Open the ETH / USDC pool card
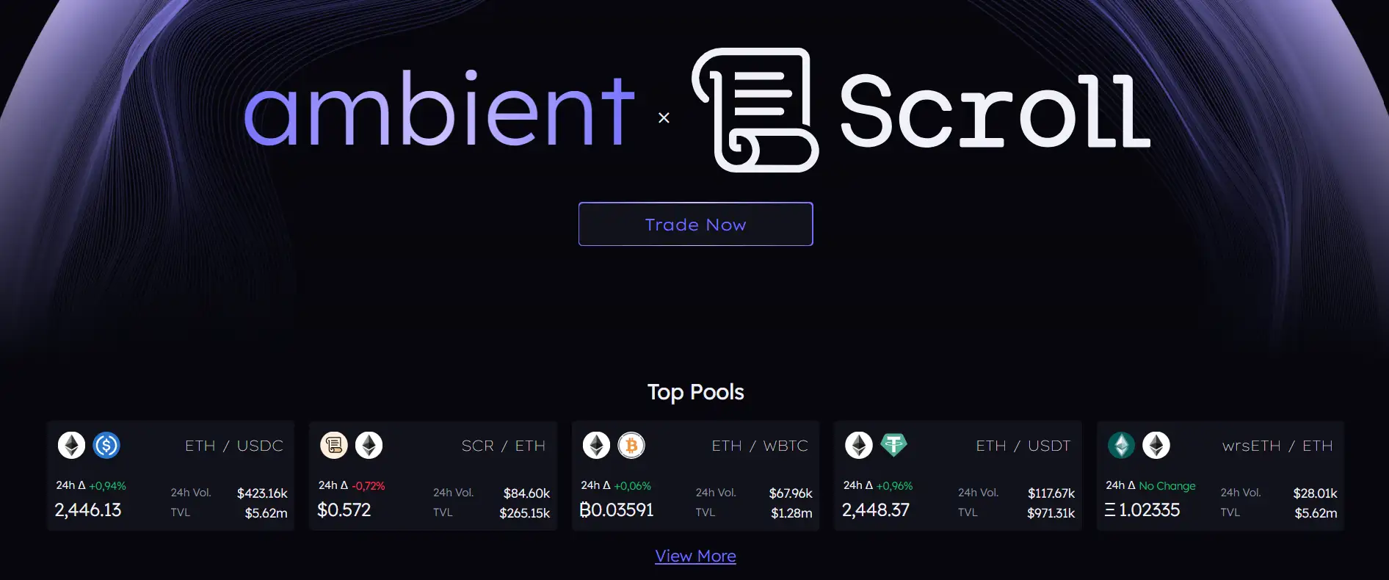1389x580 pixels. [x=170, y=476]
